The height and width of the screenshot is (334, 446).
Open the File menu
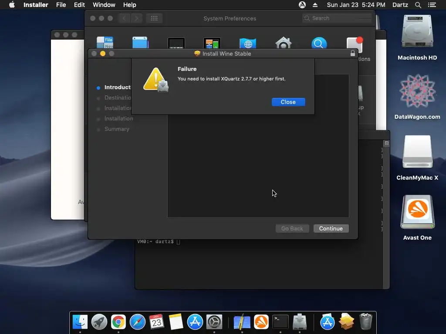tap(61, 5)
